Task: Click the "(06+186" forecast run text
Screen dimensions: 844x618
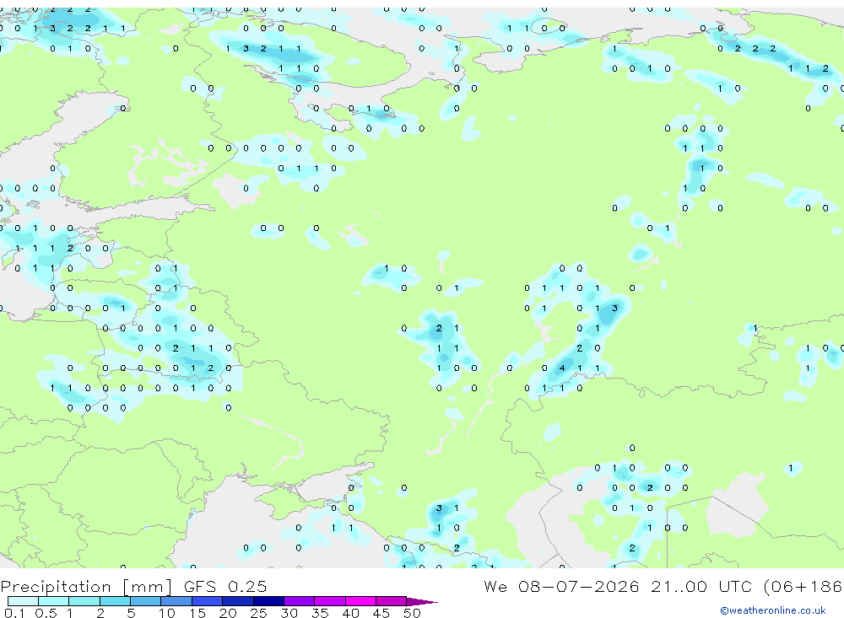Action: coord(803,586)
